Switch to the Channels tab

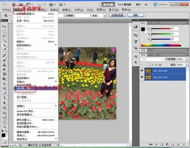click(x=151, y=55)
